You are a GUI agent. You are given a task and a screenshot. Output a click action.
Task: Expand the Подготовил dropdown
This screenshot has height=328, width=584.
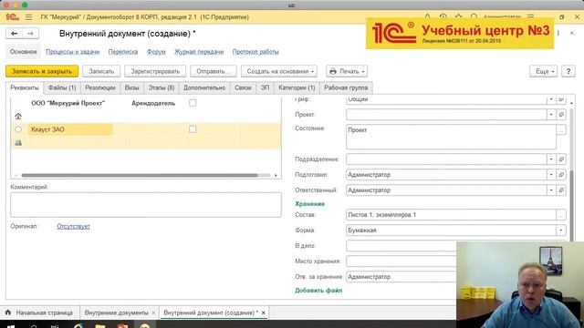coord(551,174)
